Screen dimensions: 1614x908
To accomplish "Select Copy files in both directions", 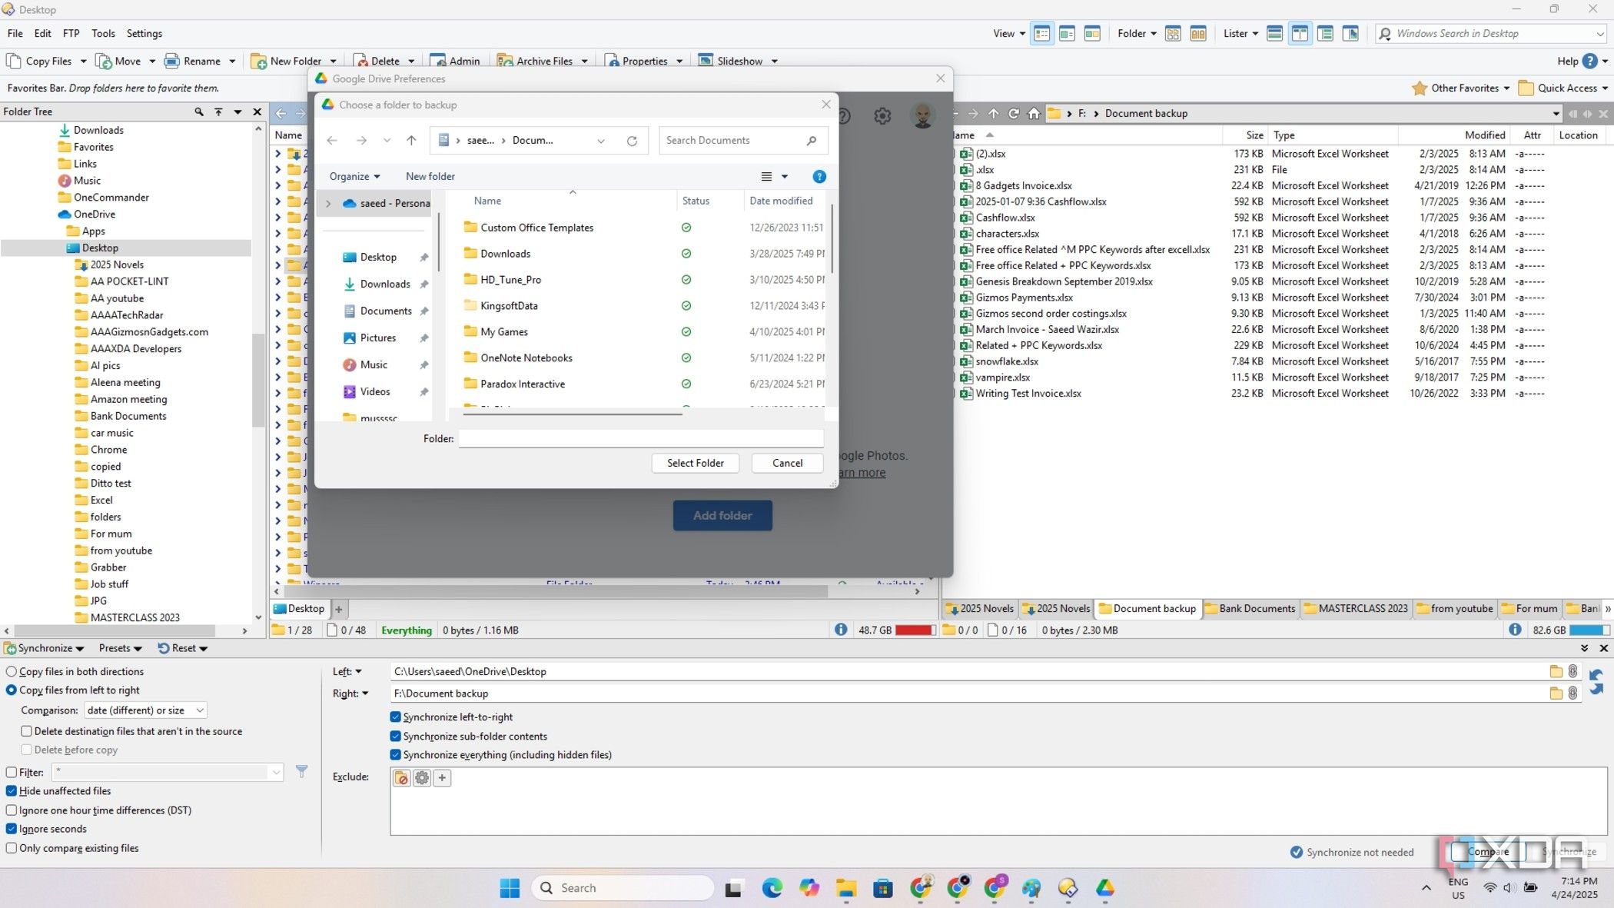I will (x=12, y=671).
